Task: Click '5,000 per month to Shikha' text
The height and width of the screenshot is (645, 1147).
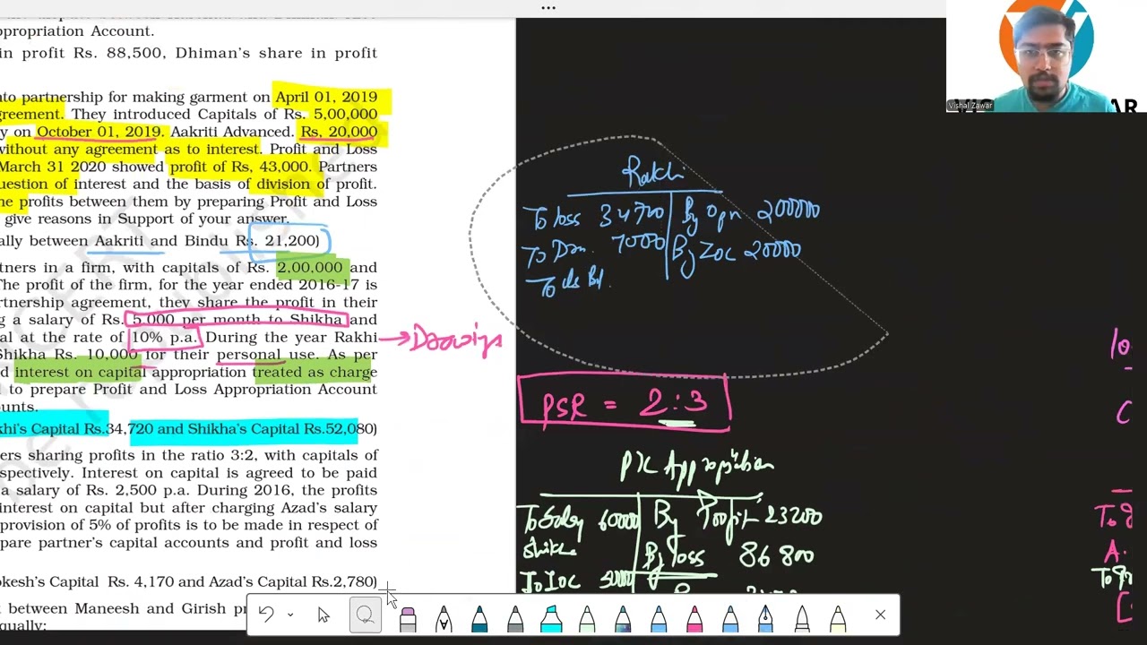Action: click(x=237, y=320)
